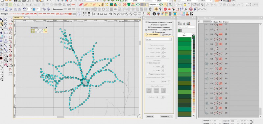Open the Специальные tab
This screenshot has height=124, width=263.
pos(159,32)
